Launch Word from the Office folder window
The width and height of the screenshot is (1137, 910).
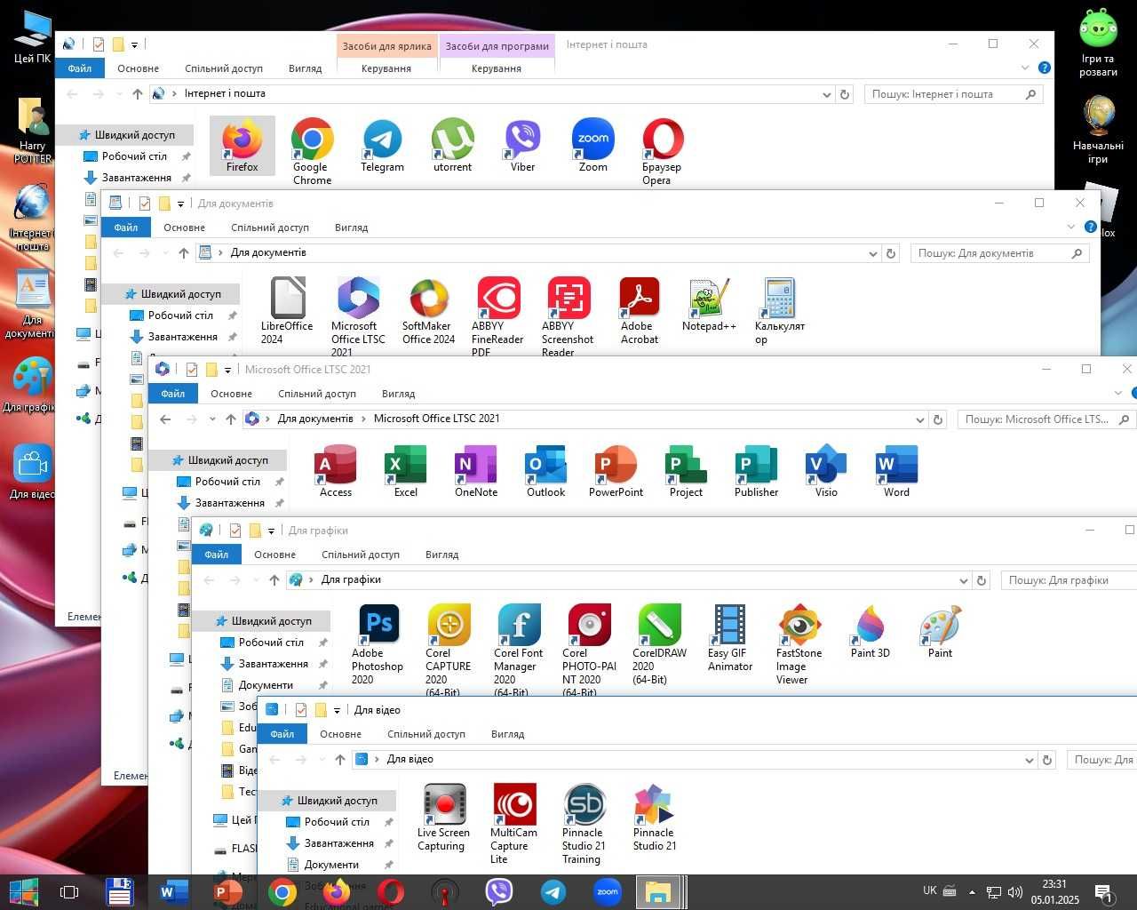[x=896, y=470]
